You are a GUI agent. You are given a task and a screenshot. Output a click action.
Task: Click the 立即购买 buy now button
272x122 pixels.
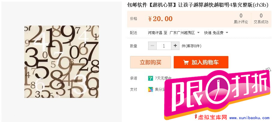(x=151, y=62)
